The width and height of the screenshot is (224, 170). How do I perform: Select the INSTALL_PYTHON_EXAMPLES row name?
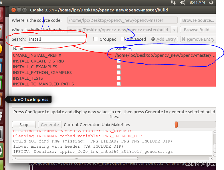tap(42, 73)
